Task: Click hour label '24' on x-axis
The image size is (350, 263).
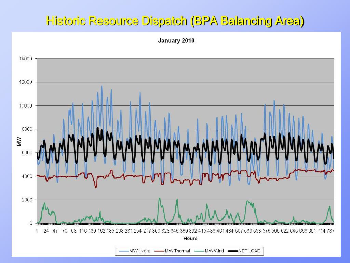Action: [x=46, y=231]
